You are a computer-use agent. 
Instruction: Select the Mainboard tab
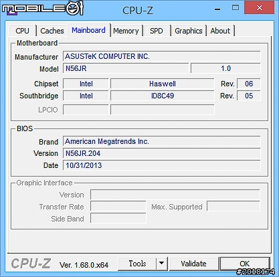click(x=89, y=30)
